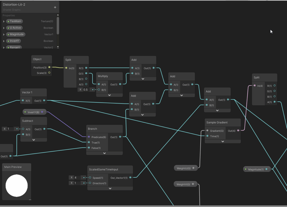Collapse the ScaledGameTimeInput node via its chevron
Image resolution: width=287 pixels, height=207 pixels.
(110, 188)
